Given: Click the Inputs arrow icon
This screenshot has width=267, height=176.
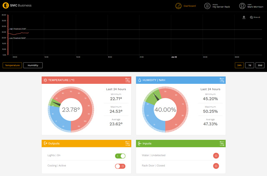Looking at the screenshot, I should click(140, 144).
